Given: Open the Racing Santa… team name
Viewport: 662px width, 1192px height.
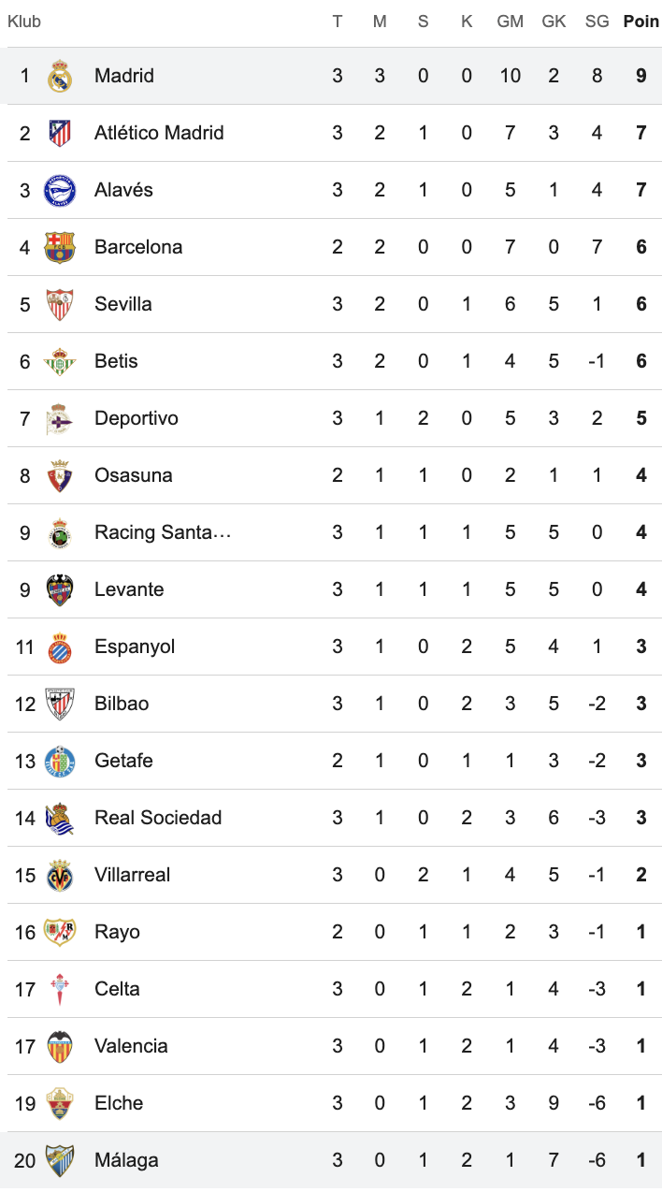Looking at the screenshot, I should tap(163, 532).
